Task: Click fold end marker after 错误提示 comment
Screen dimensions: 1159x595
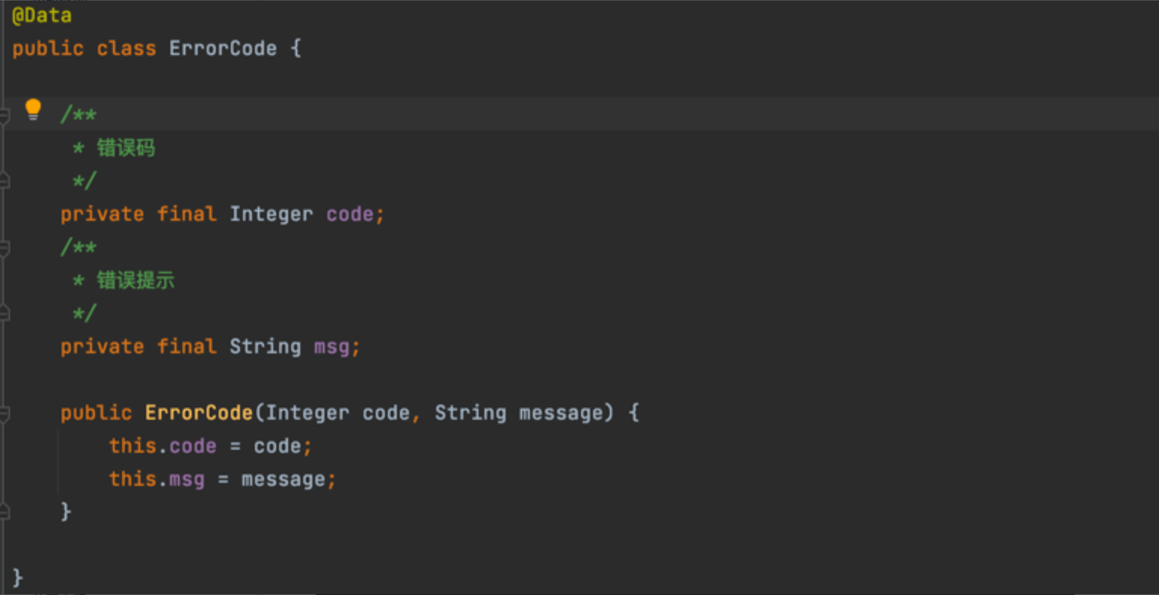Action: click(5, 314)
